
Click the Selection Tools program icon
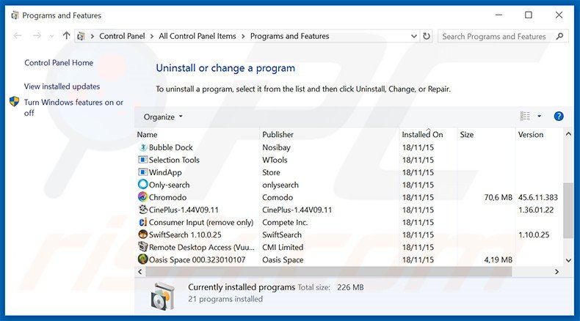[x=142, y=160]
